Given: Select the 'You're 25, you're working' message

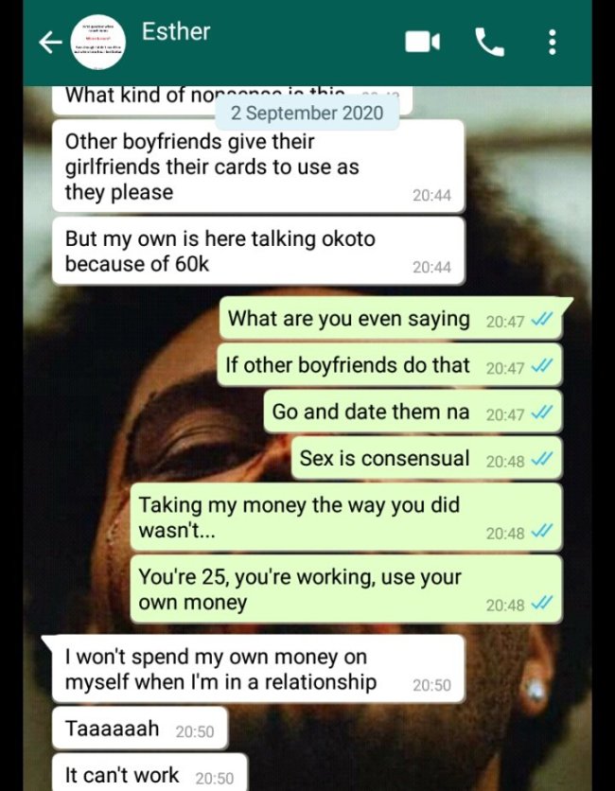Looking at the screenshot, I should (x=346, y=589).
